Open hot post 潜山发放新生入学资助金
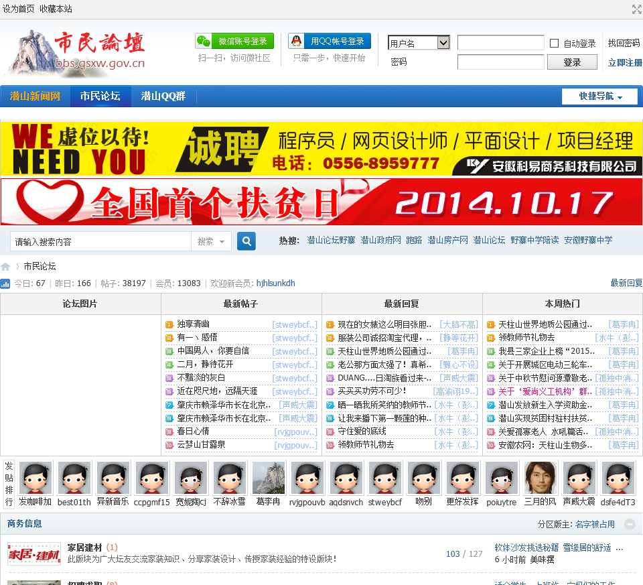This screenshot has height=585, width=643. pyautogui.click(x=545, y=405)
